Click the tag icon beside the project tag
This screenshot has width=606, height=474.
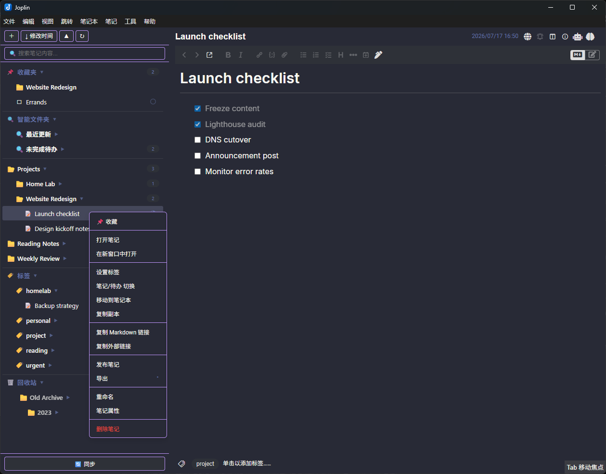(181, 464)
